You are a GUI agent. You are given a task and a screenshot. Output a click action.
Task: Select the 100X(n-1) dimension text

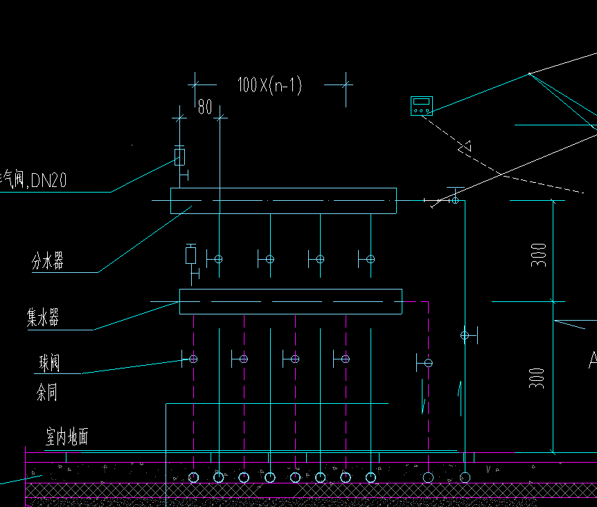pyautogui.click(x=269, y=85)
